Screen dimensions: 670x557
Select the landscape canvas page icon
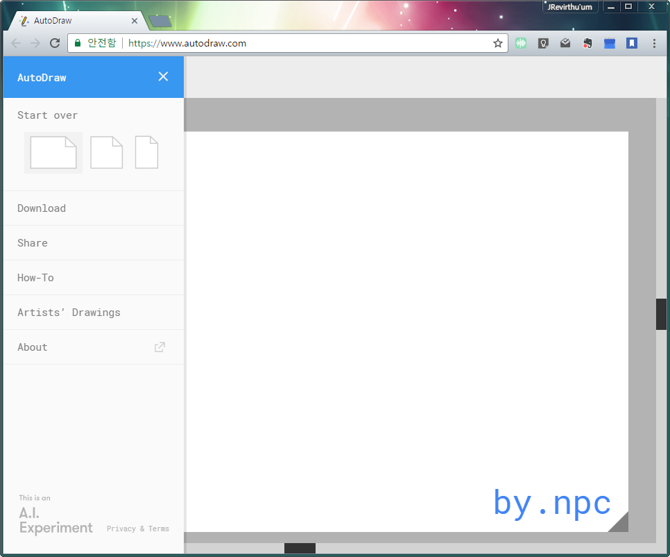click(x=53, y=152)
